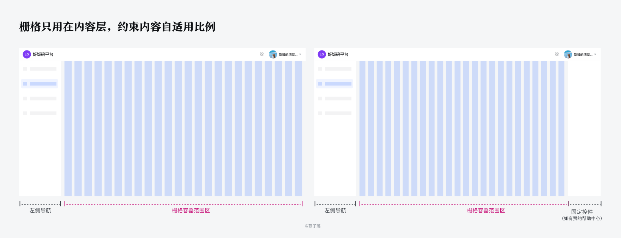
Task: Click the @慕子璐 credit text
Action: tap(313, 226)
